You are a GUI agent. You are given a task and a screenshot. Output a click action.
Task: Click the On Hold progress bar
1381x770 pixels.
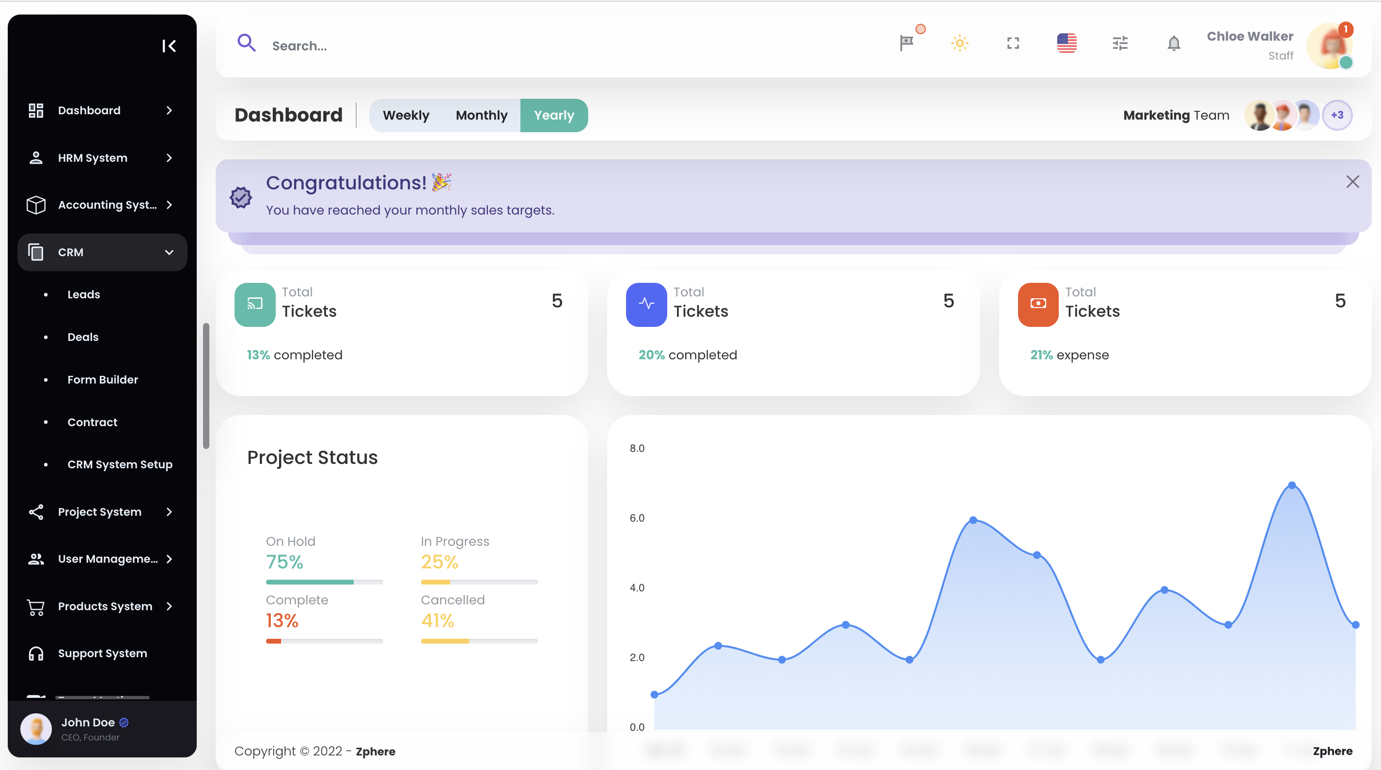click(324, 582)
